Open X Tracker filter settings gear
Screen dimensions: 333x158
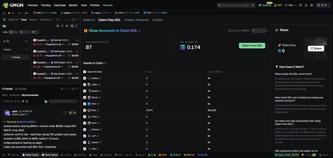(16, 101)
